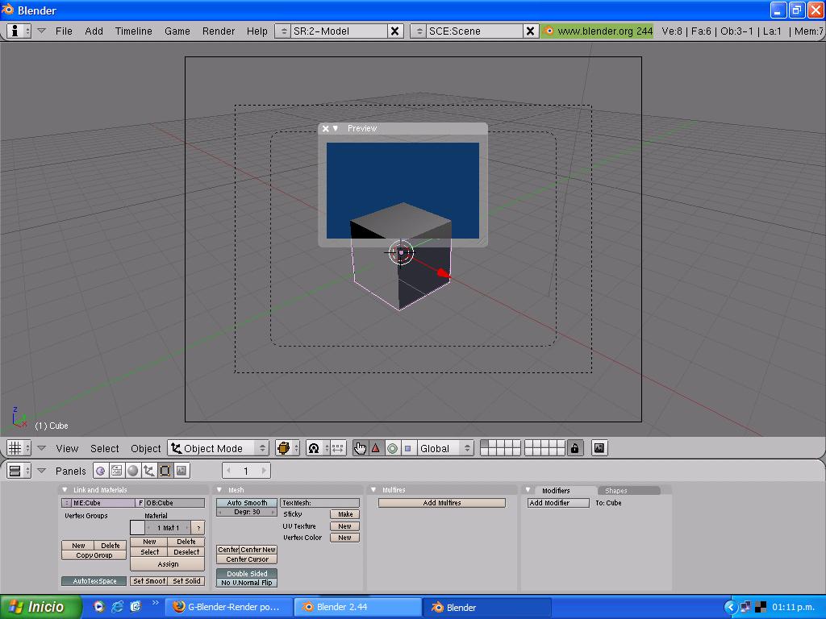Enable Auto Smooth on the mesh
This screenshot has height=619, width=826.
click(x=247, y=503)
